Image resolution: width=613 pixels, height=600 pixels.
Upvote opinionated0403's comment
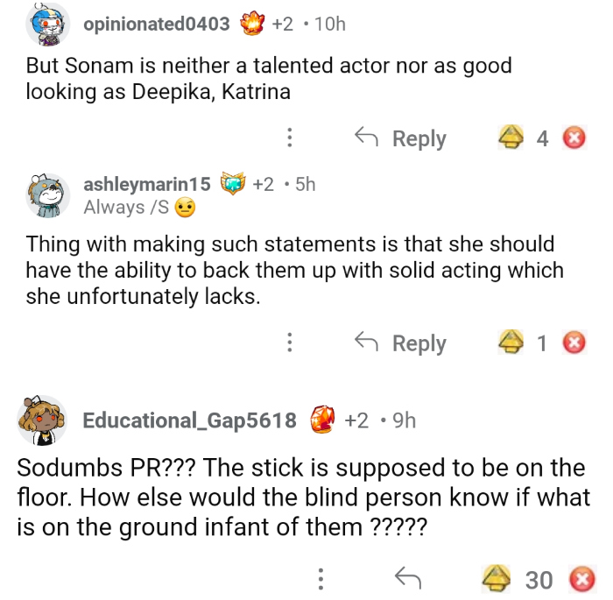[x=512, y=138]
